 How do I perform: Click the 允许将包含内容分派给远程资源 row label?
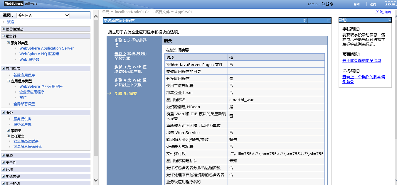pos(193,168)
